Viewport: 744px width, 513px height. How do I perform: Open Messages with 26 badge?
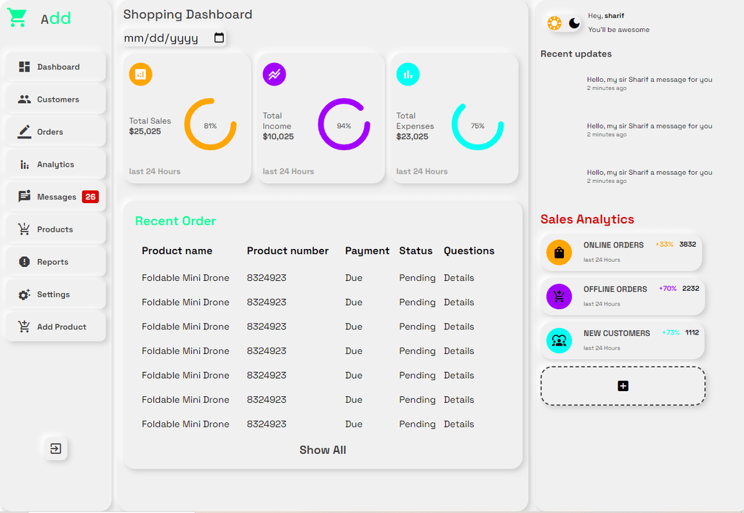pyautogui.click(x=55, y=197)
